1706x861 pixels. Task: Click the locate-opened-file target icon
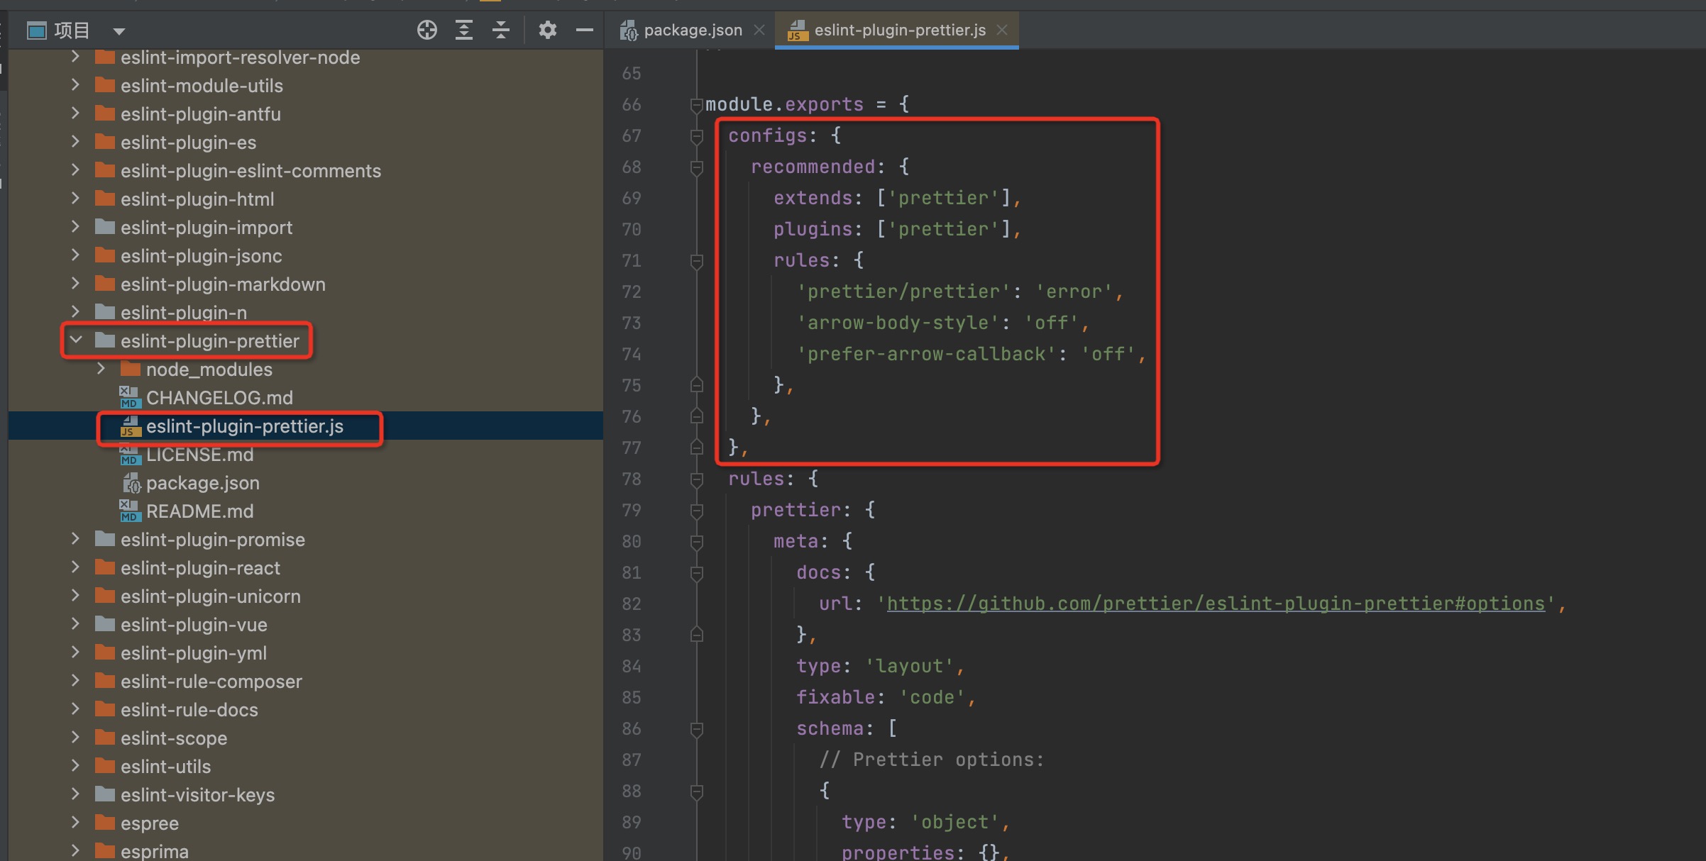426,30
